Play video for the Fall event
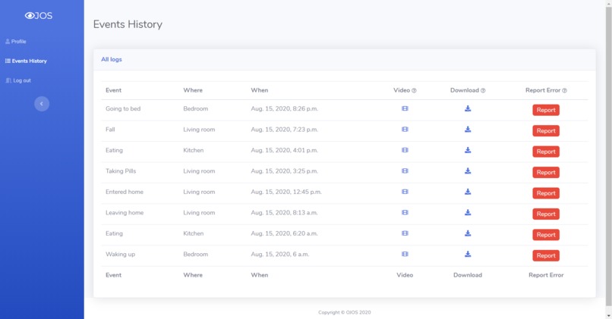 click(x=405, y=130)
